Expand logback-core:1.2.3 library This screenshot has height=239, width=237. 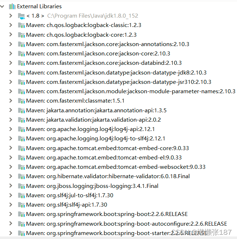pyautogui.click(x=11, y=35)
